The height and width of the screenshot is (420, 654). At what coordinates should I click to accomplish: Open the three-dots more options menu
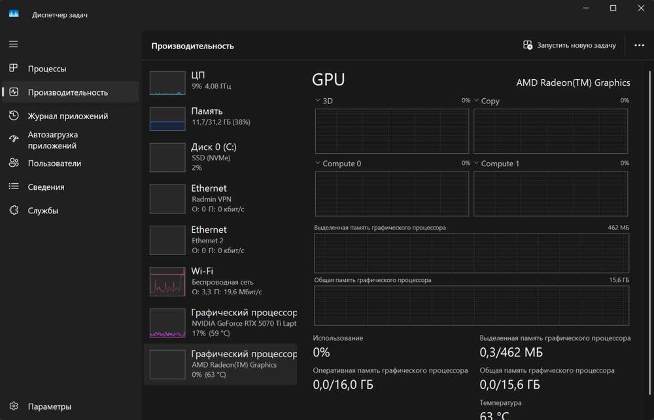tap(639, 45)
